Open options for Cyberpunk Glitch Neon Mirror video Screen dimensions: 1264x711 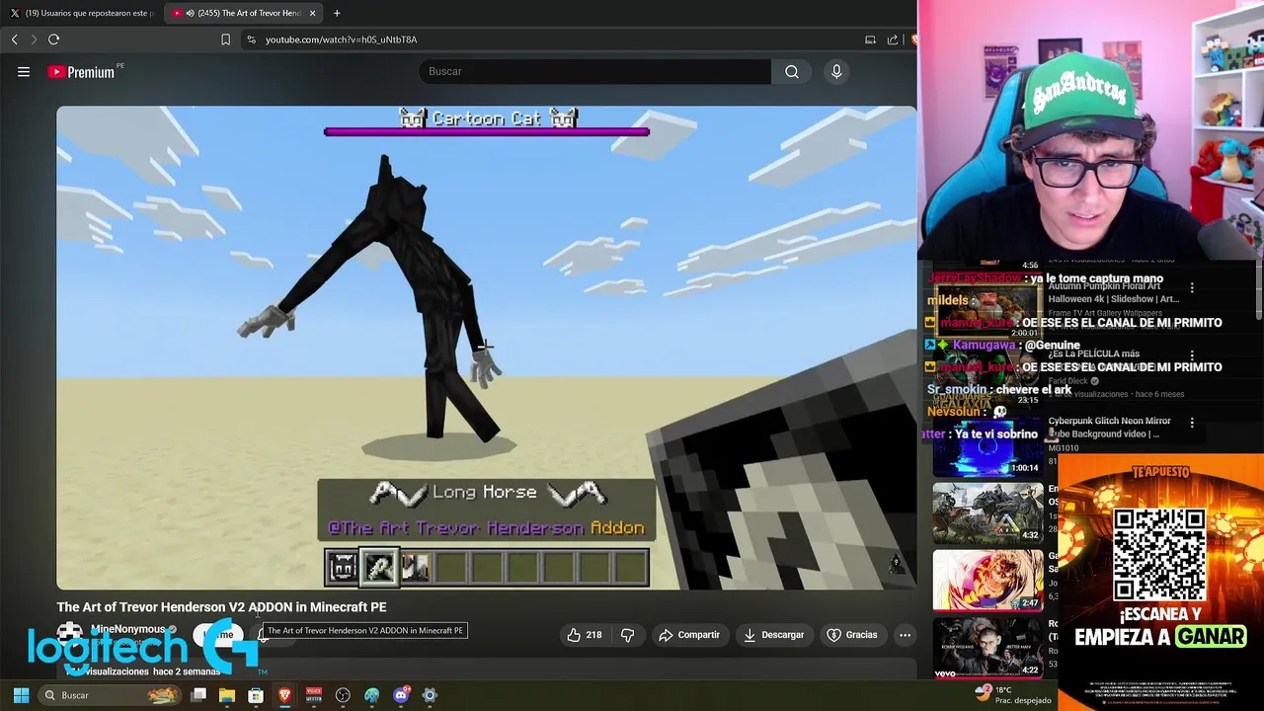[1192, 423]
